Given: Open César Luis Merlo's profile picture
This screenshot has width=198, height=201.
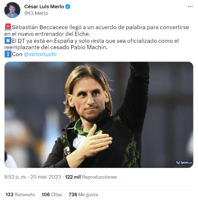Looking at the screenshot, I should tap(12, 10).
